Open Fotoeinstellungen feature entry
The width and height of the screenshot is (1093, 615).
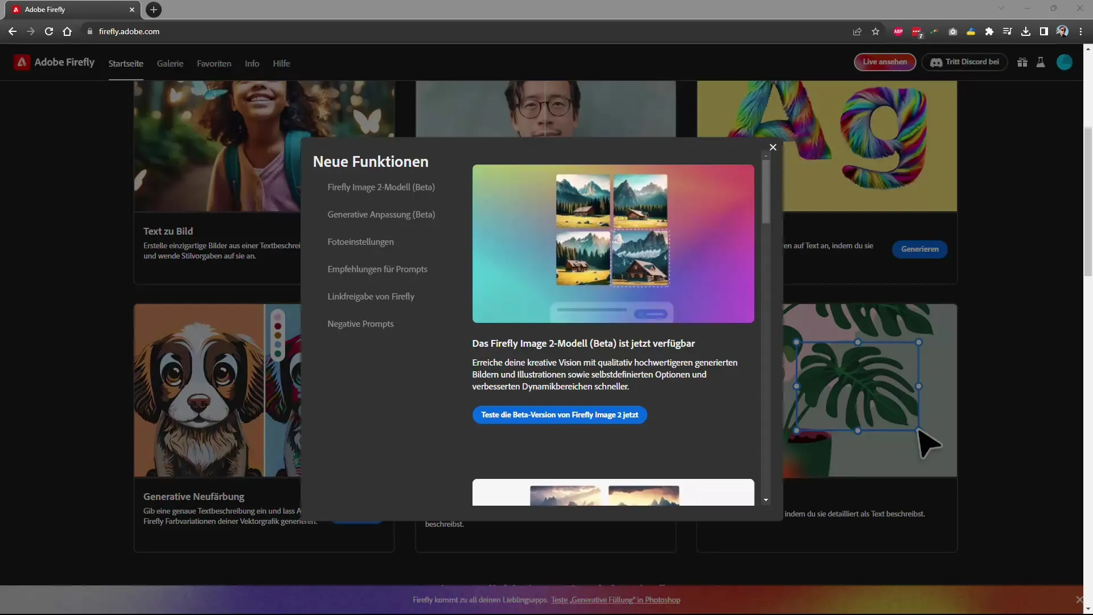coord(360,242)
